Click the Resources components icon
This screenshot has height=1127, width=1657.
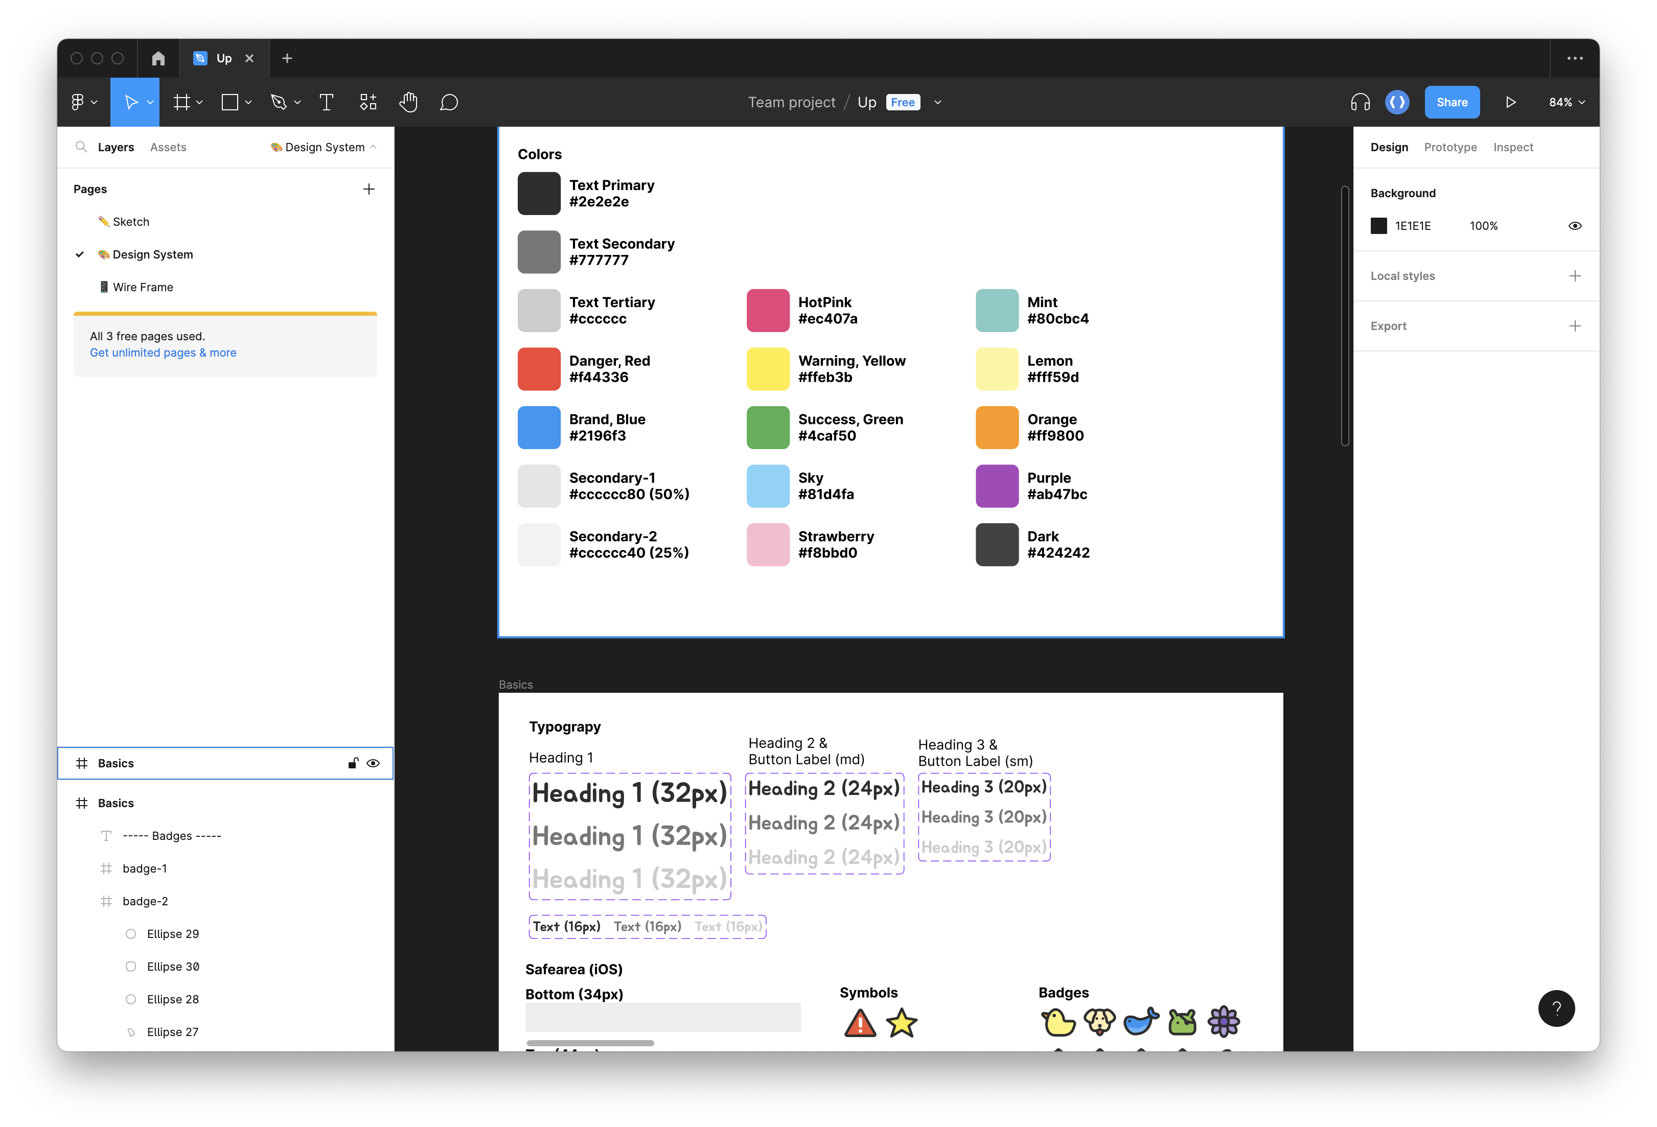pos(368,102)
